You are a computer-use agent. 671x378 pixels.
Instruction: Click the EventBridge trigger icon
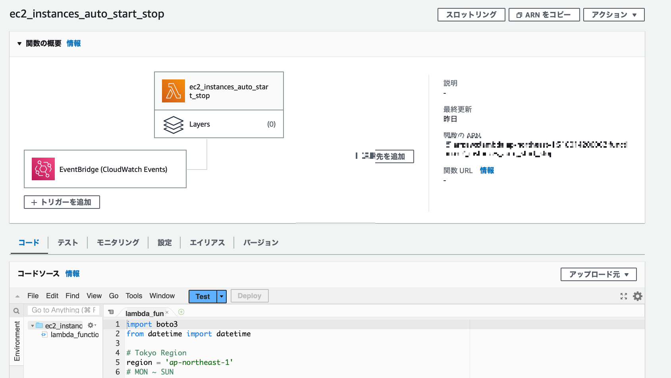(x=43, y=169)
